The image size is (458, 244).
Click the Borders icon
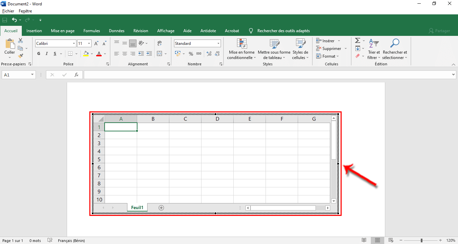pyautogui.click(x=70, y=54)
